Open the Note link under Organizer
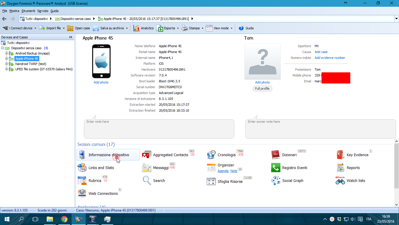 (234, 171)
